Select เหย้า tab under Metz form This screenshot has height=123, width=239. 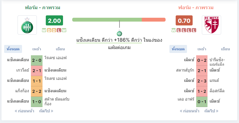pos(202,49)
